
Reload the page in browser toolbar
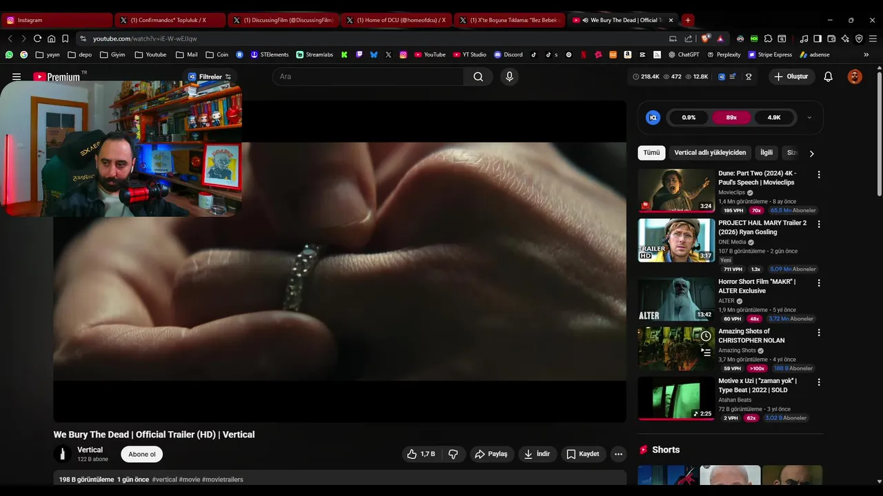pos(37,39)
